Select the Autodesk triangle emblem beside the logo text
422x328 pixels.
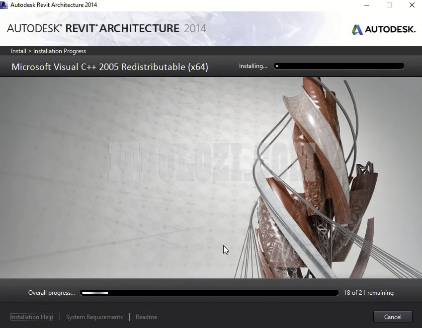click(357, 29)
